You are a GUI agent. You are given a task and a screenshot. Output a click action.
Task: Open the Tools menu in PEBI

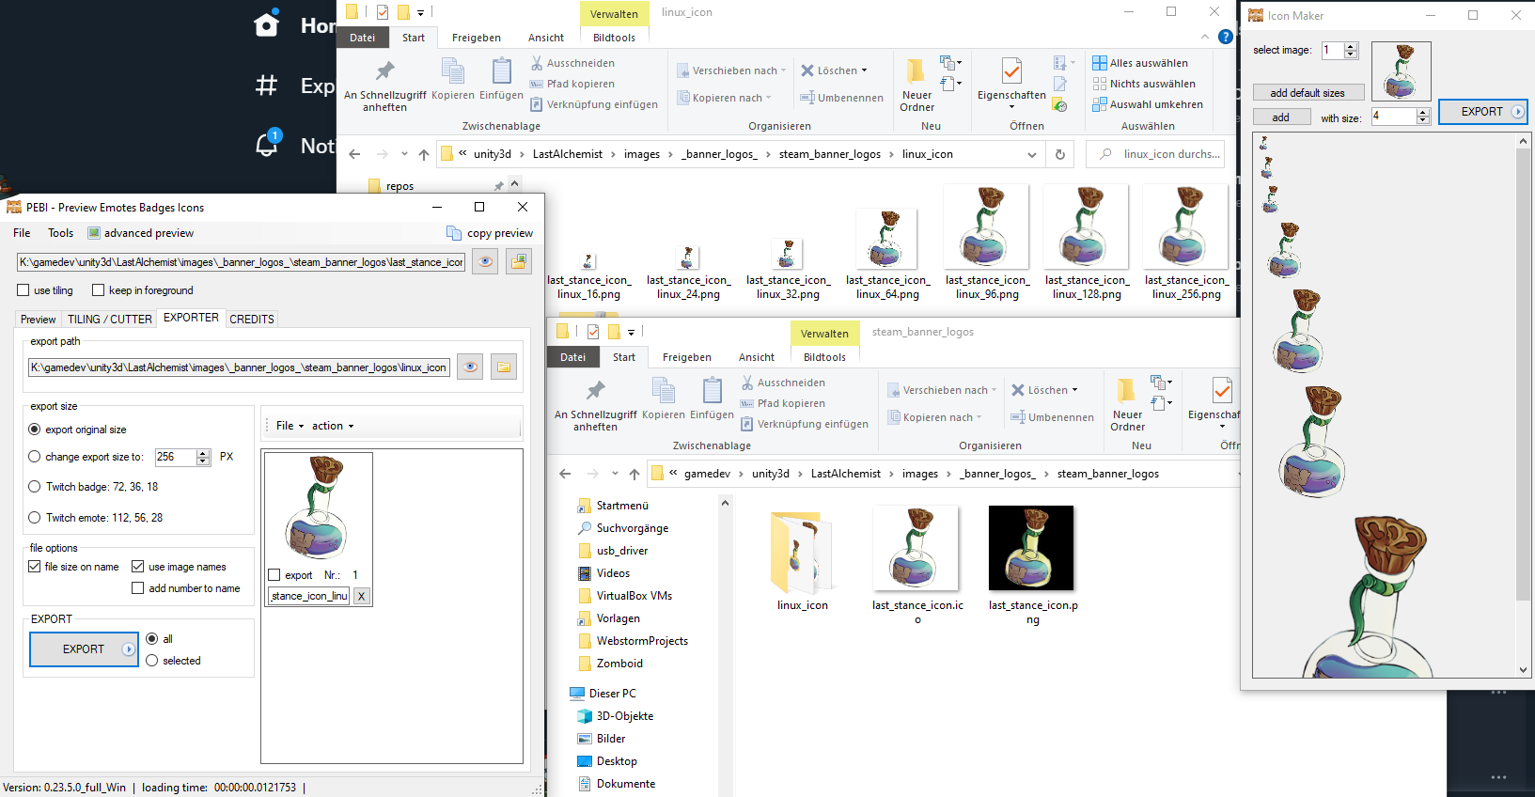click(x=60, y=233)
